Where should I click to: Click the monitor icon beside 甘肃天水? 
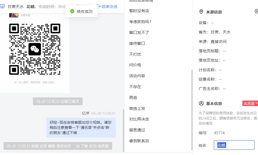[x=2, y=6]
